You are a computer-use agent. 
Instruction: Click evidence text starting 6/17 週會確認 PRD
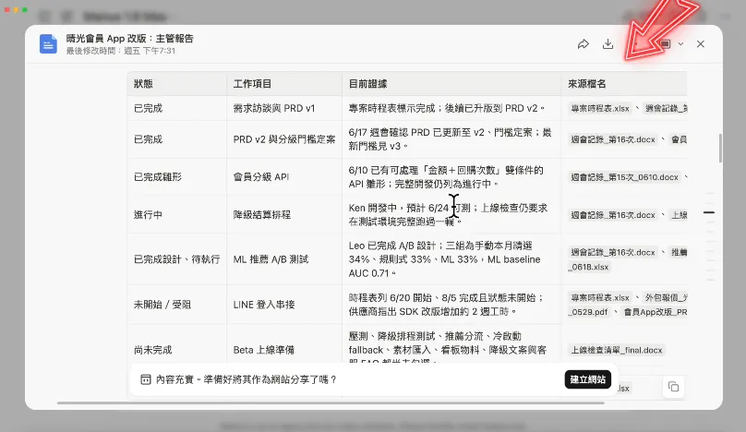pyautogui.click(x=450, y=139)
